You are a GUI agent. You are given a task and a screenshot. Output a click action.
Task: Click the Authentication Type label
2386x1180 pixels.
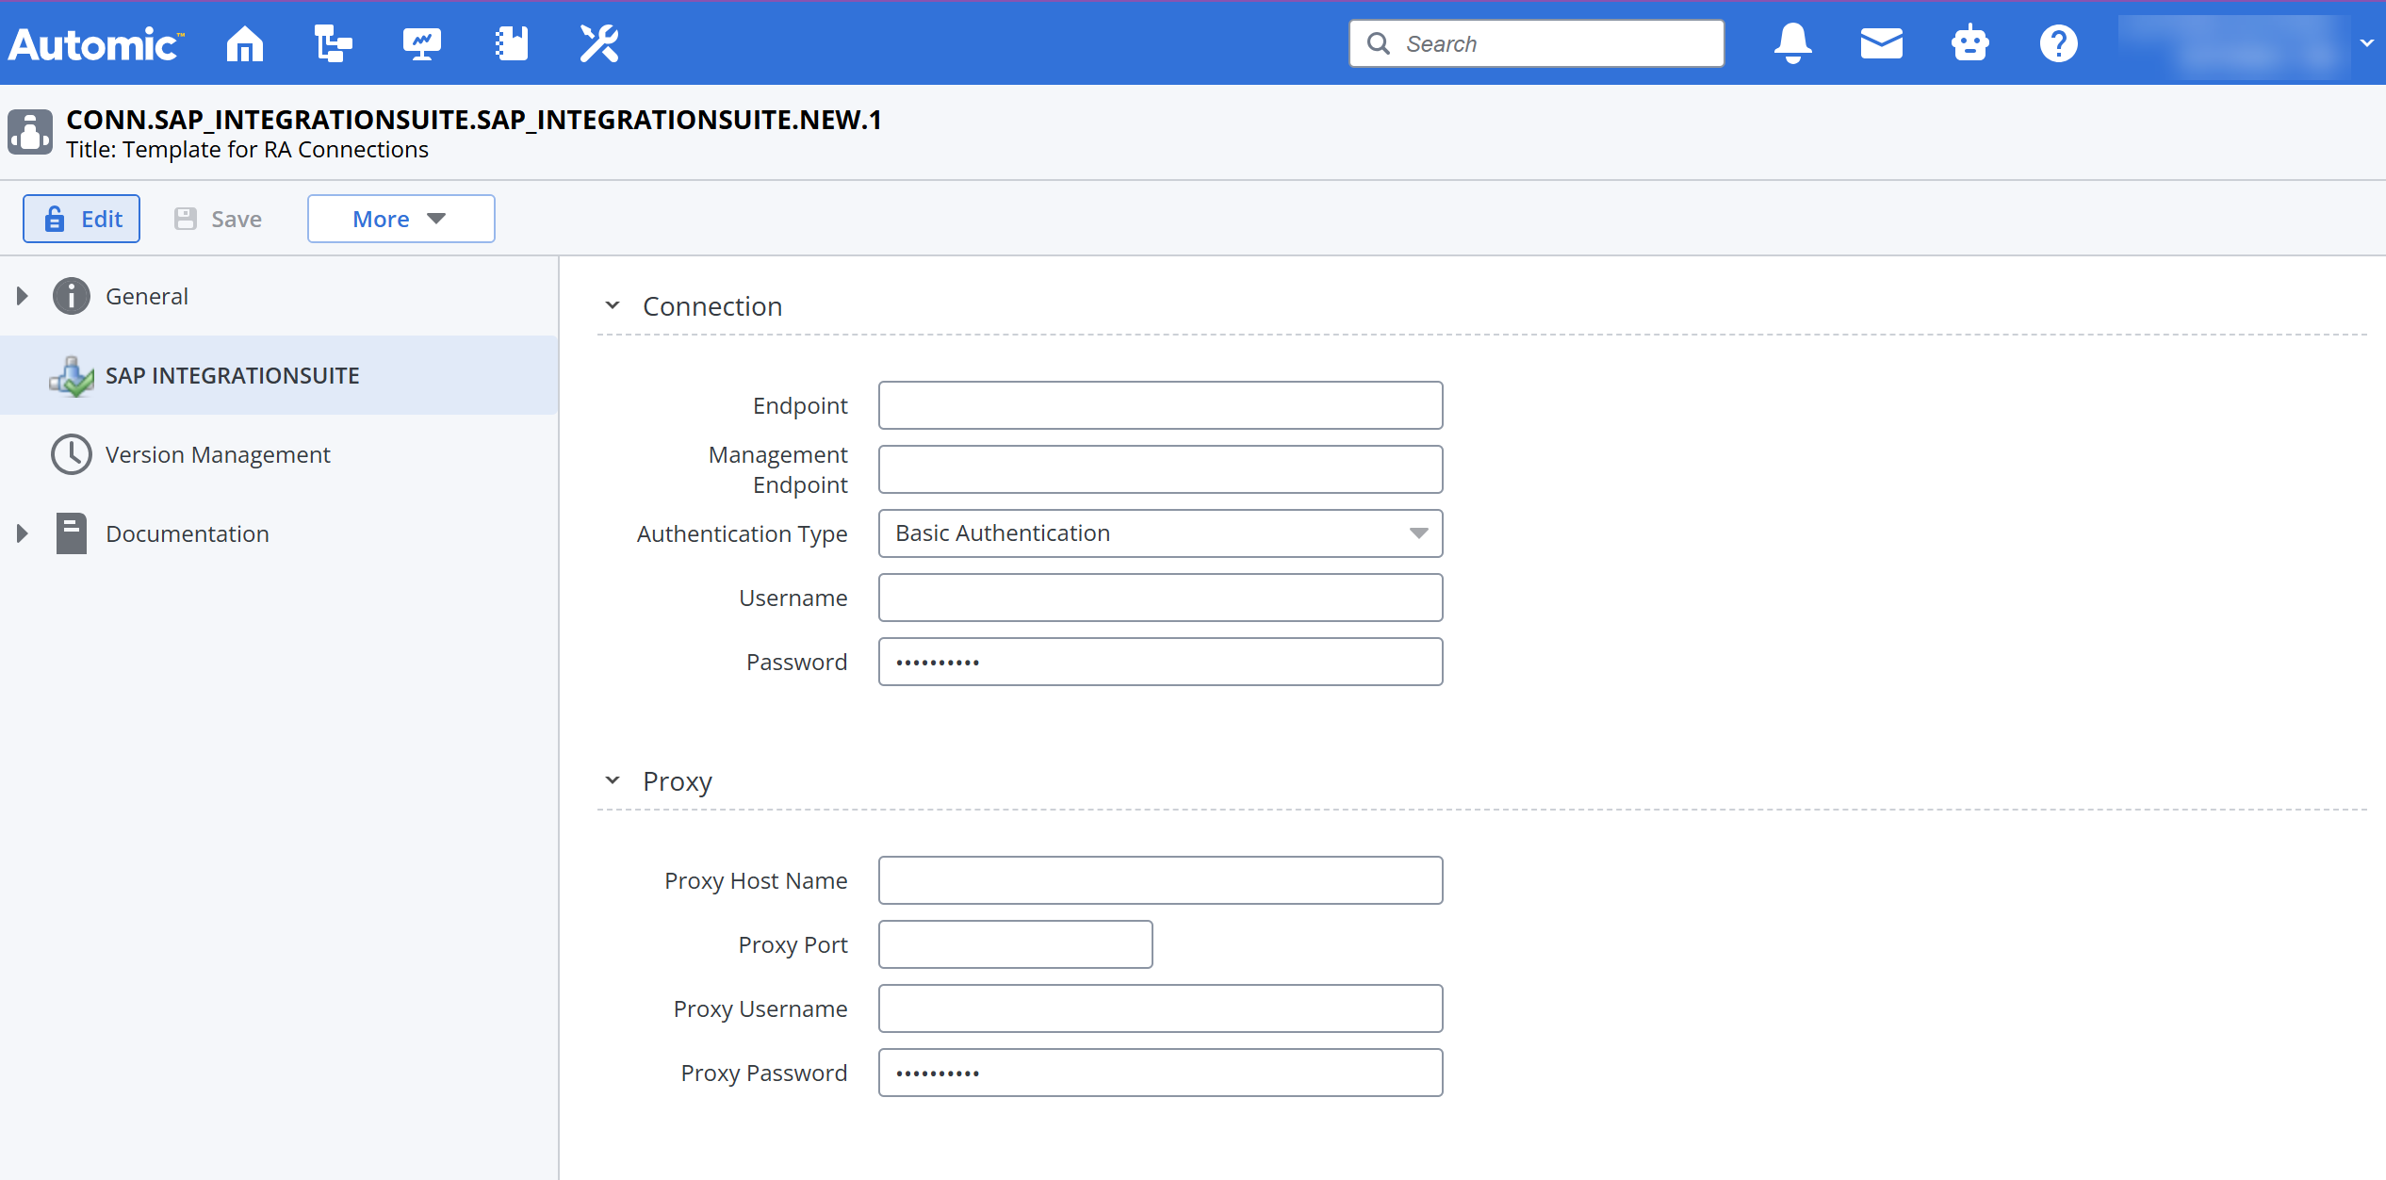pyautogui.click(x=743, y=533)
